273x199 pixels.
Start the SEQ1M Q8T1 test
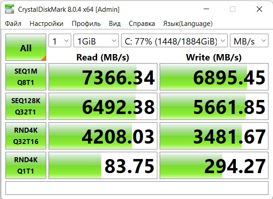[x=26, y=77]
